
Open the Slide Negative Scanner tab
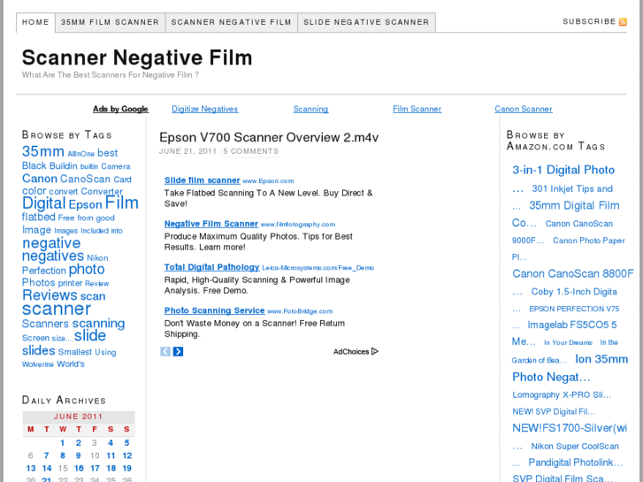tap(366, 22)
